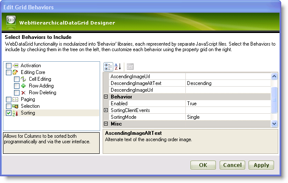Check the Paging behavior checkbox
Screen dimensions: 288x183
click(9, 99)
